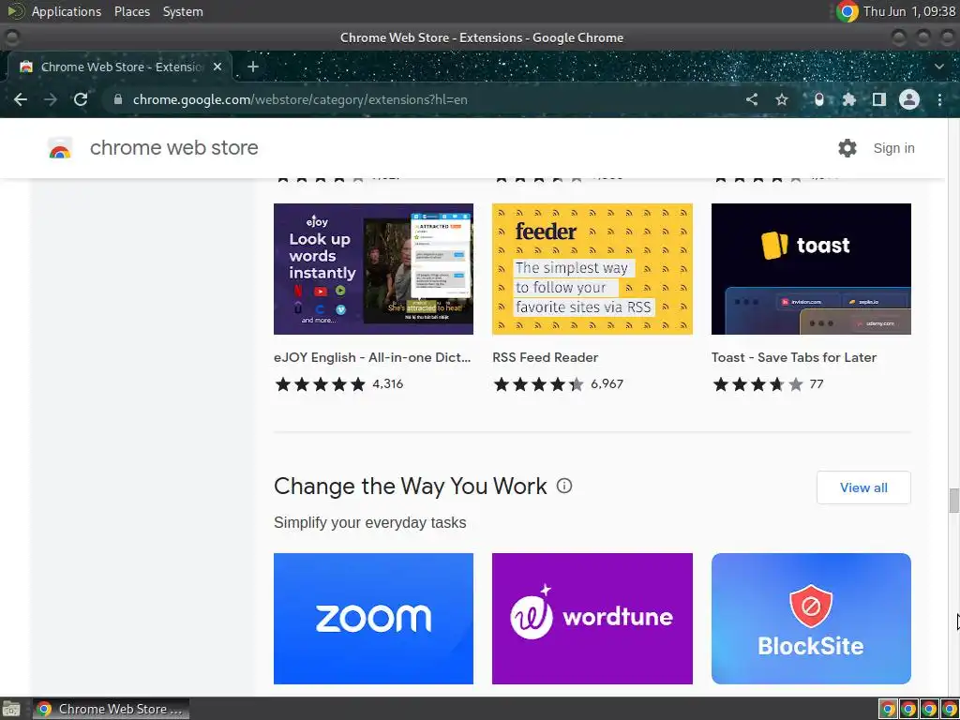
Task: Show info for Change the Way You Work
Action: pos(563,486)
